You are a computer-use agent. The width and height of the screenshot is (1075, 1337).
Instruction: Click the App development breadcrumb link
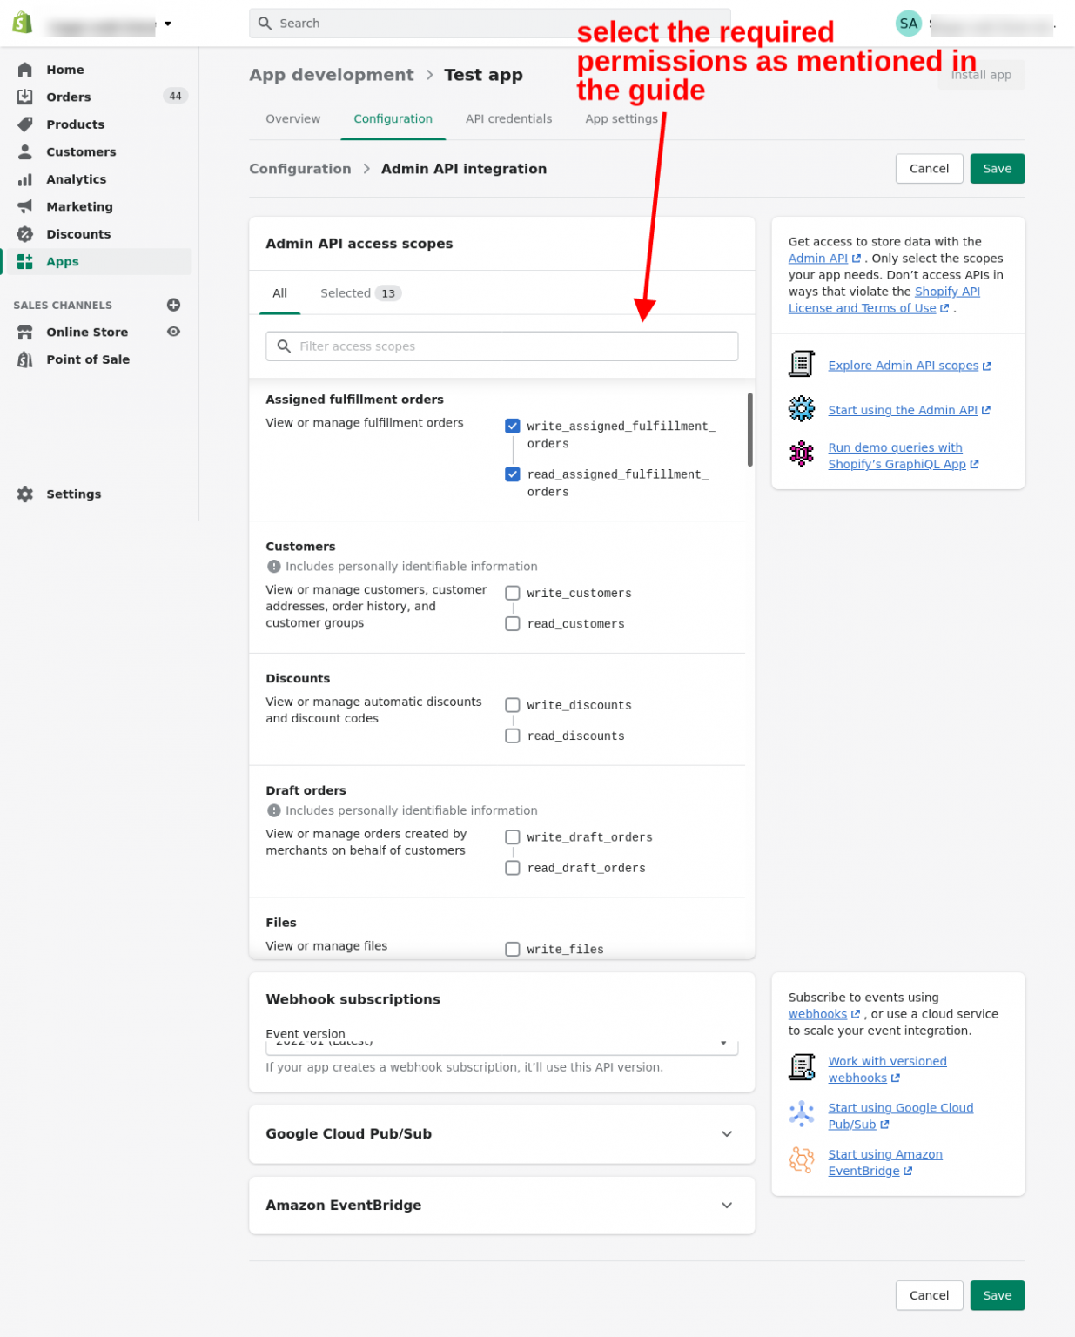[332, 75]
